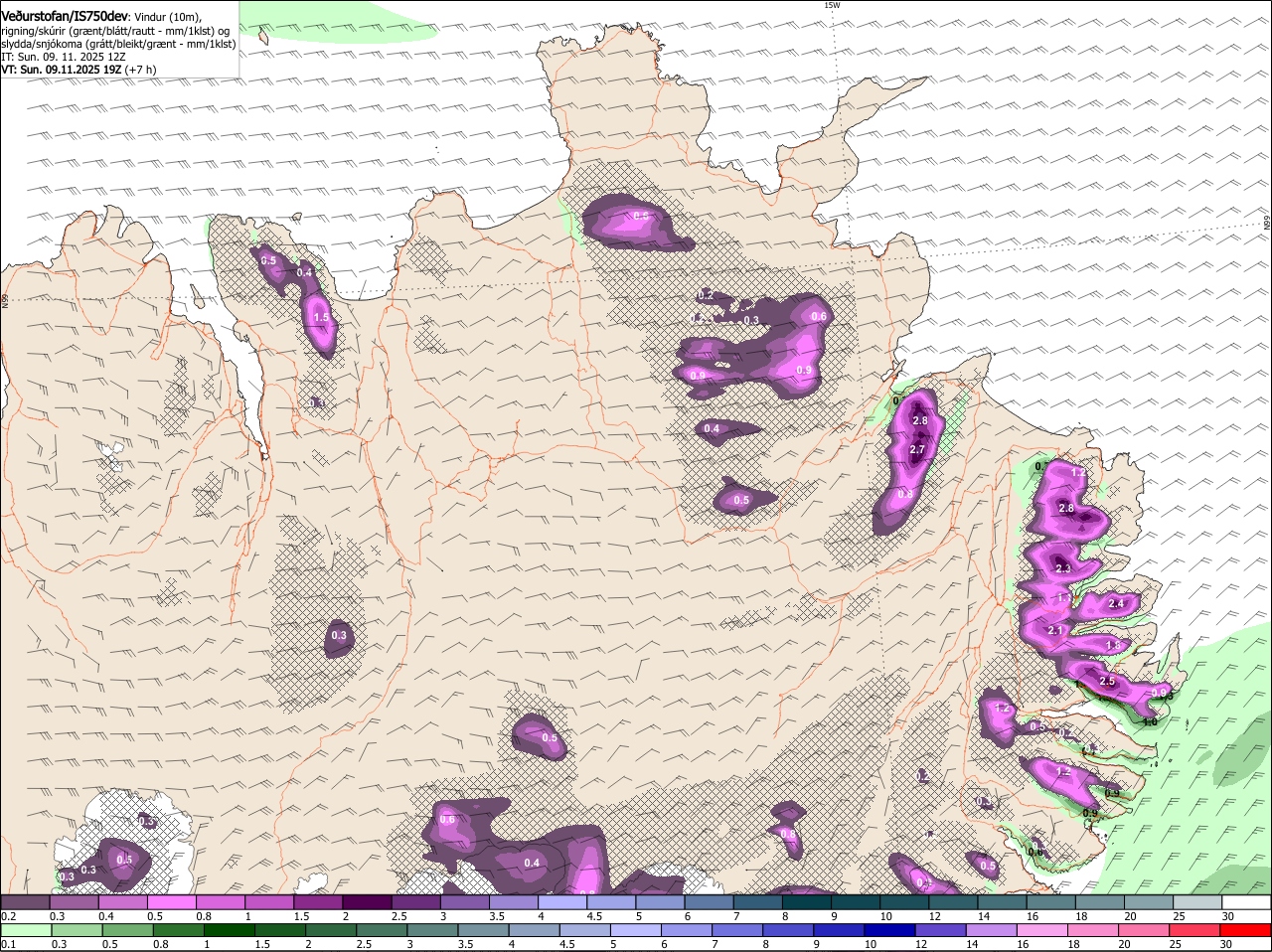Select lower legend swatch between 3 and 3.5

coord(434,930)
